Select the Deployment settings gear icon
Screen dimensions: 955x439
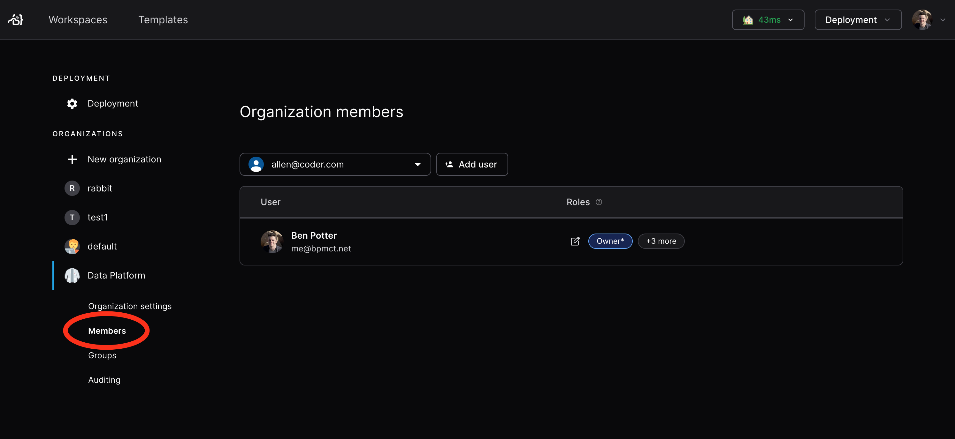tap(72, 103)
